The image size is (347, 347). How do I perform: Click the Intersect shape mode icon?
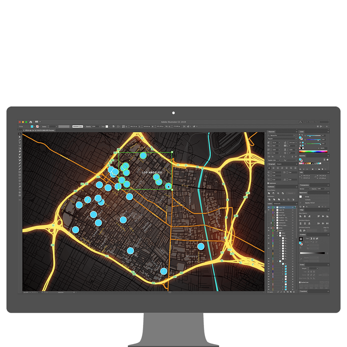278,193
